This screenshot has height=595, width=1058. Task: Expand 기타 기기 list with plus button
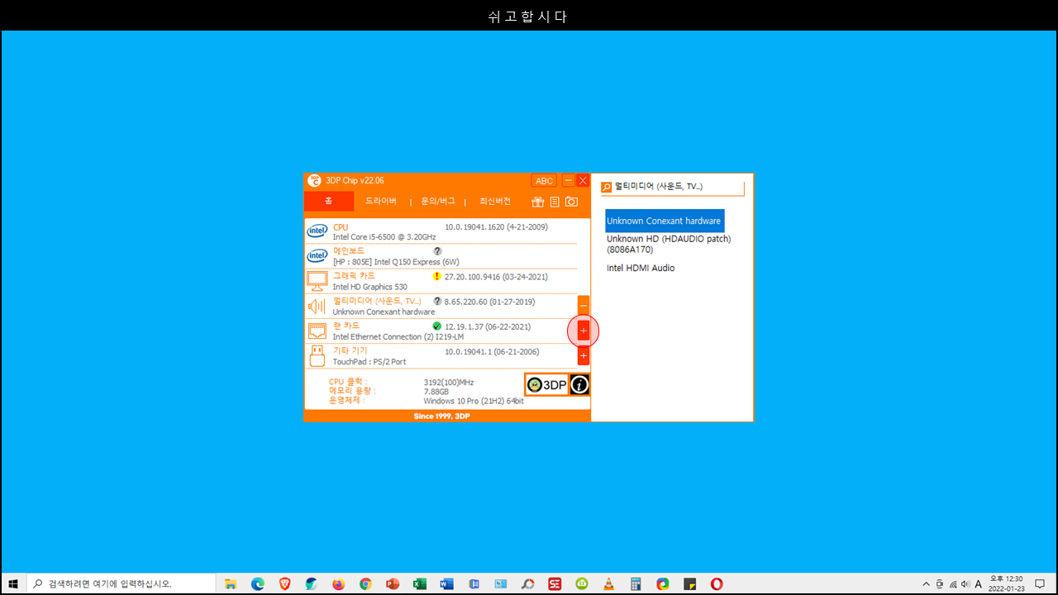[x=584, y=356]
